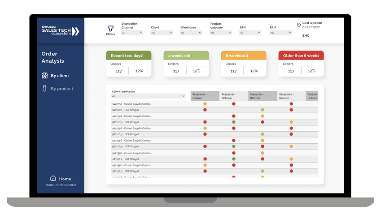Click the Older than 6 weeks card
This screenshot has width=385, height=223.
point(301,64)
